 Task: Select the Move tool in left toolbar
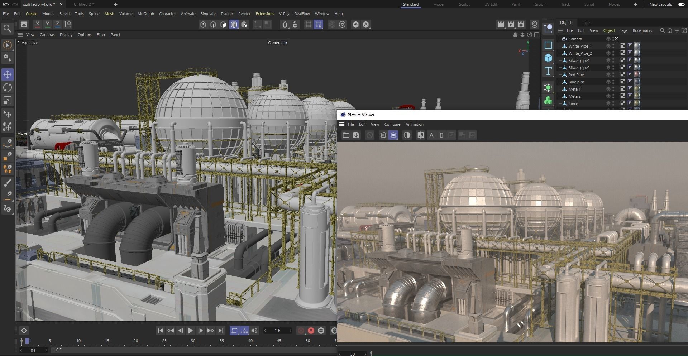(x=8, y=74)
